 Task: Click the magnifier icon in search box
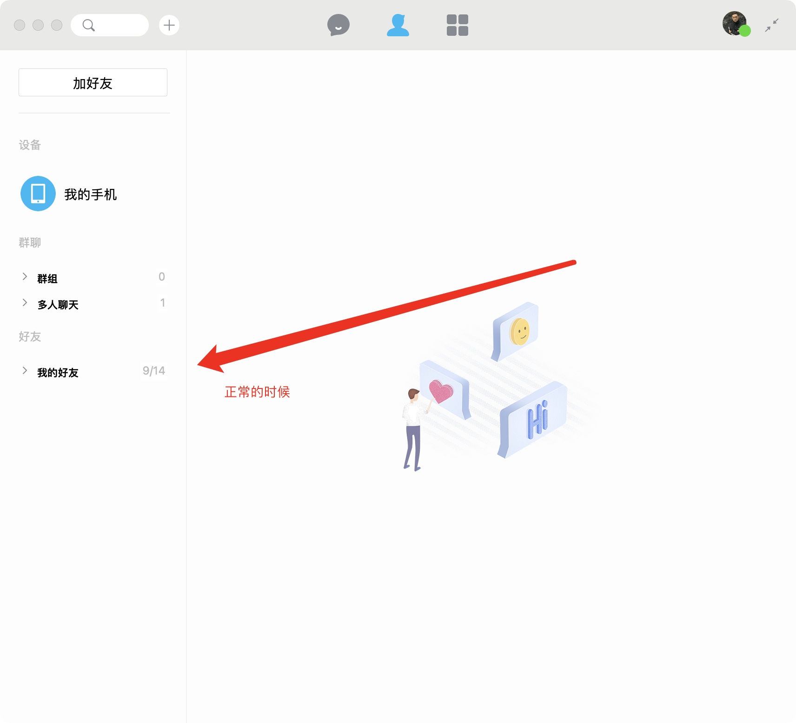click(88, 25)
